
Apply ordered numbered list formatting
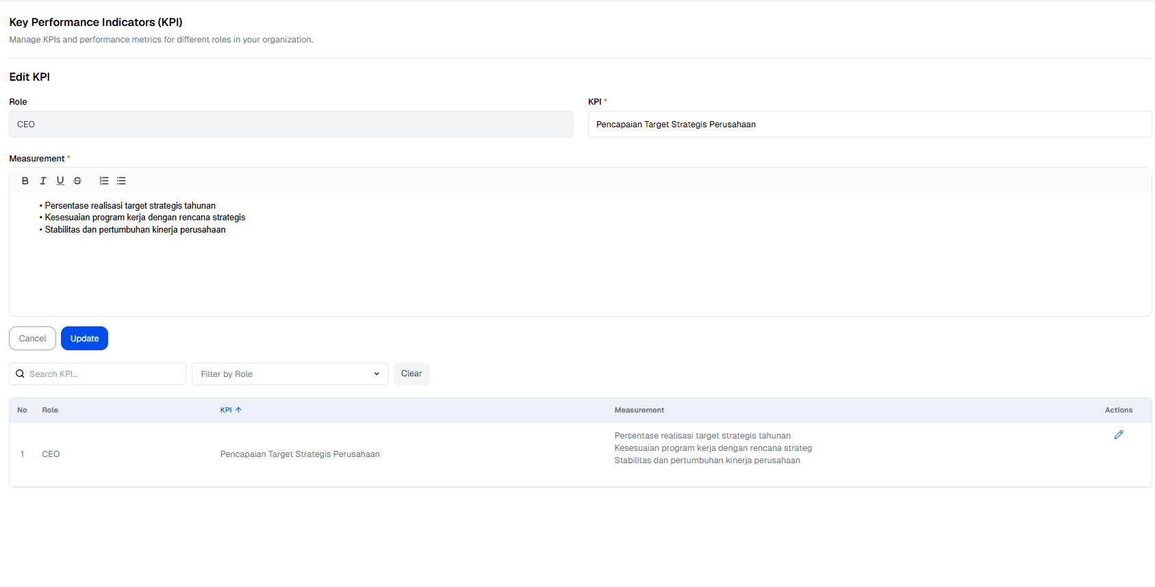pyautogui.click(x=104, y=181)
